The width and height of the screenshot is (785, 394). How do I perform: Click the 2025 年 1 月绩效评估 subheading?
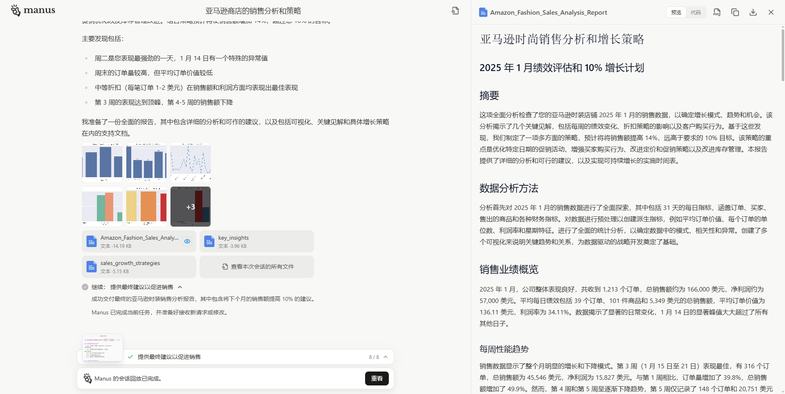click(x=562, y=68)
